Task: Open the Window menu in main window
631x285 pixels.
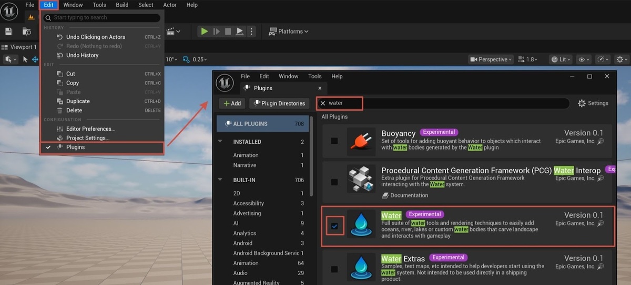Action: pyautogui.click(x=73, y=5)
